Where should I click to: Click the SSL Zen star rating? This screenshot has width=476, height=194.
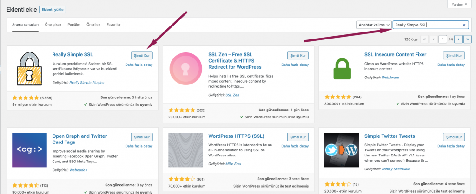pos(182,110)
